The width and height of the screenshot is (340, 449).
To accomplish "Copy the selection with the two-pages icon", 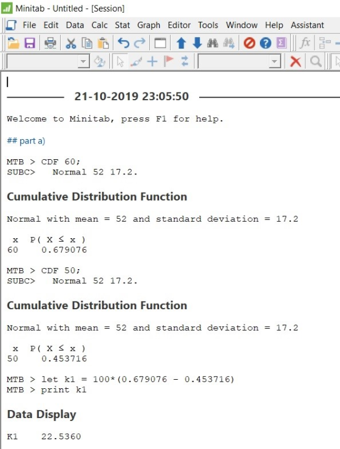I will [87, 43].
